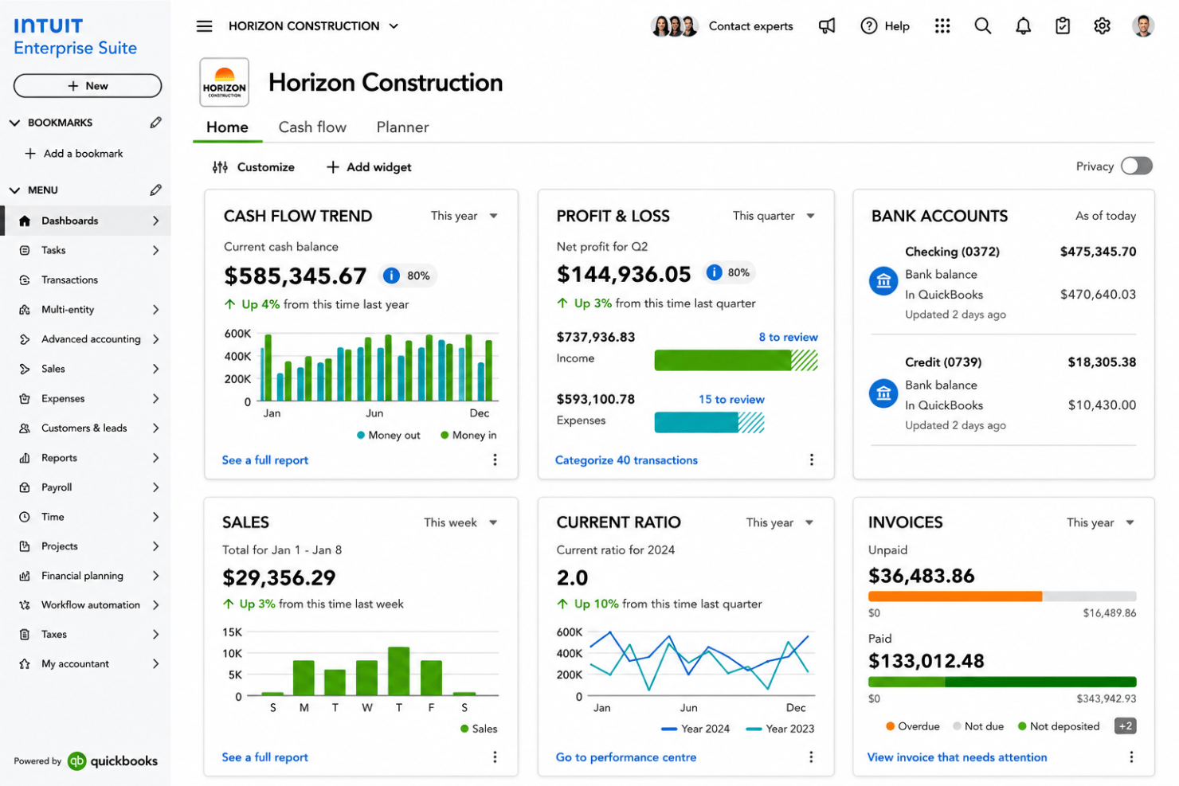Change Profit & Loss 'This quarter' period
The height and width of the screenshot is (786, 1179).
(774, 216)
